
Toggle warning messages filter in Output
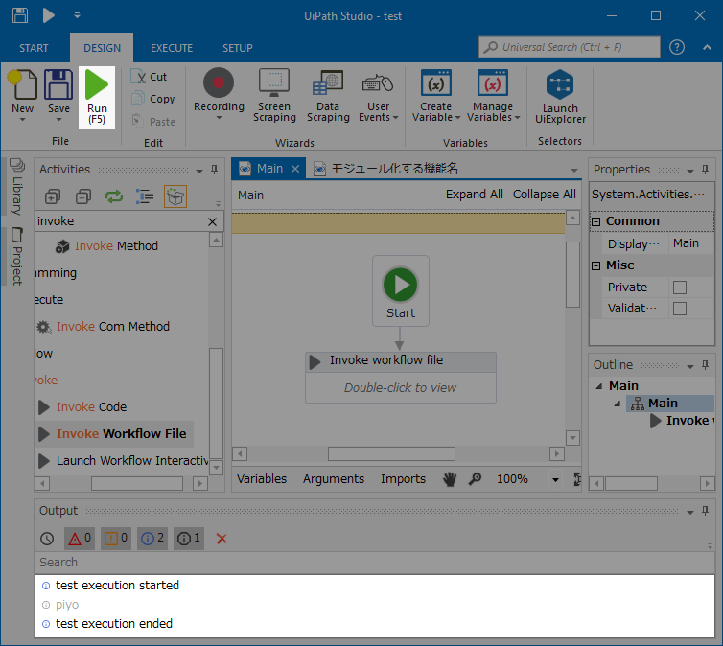[x=116, y=539]
